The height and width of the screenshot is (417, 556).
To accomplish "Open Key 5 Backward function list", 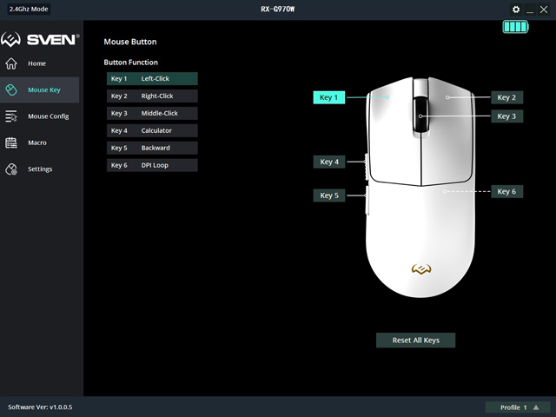I will pos(152,148).
